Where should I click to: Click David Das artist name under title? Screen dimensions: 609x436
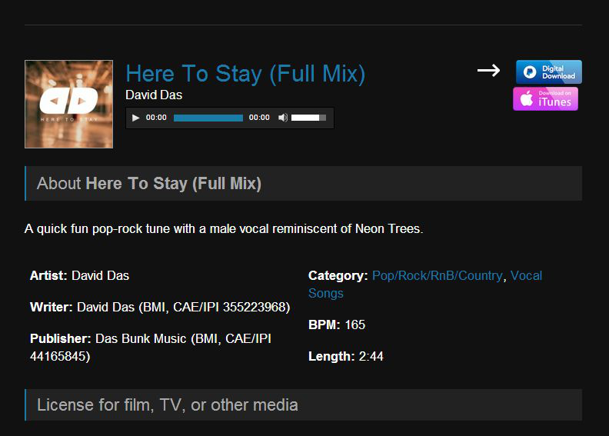(154, 95)
